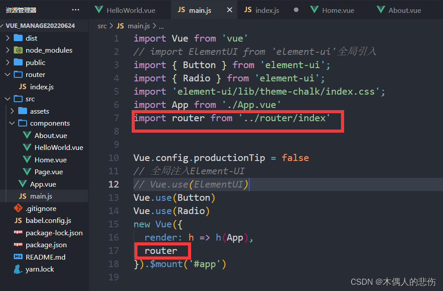The image size is (443, 291).
Task: Switch to the About.vue tab
Action: pyautogui.click(x=404, y=10)
